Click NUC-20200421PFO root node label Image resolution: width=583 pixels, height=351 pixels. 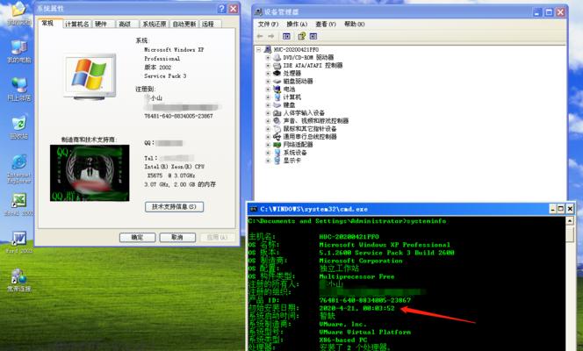click(x=297, y=49)
